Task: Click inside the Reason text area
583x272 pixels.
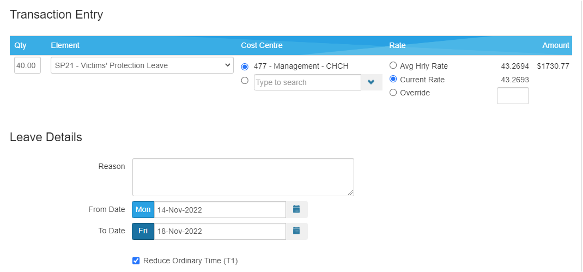Action: pos(243,177)
